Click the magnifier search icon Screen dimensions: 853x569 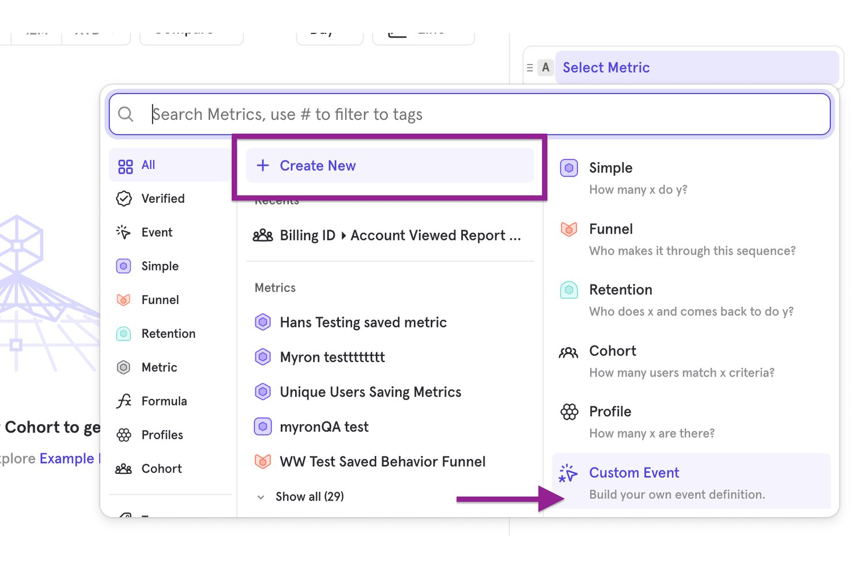126,114
